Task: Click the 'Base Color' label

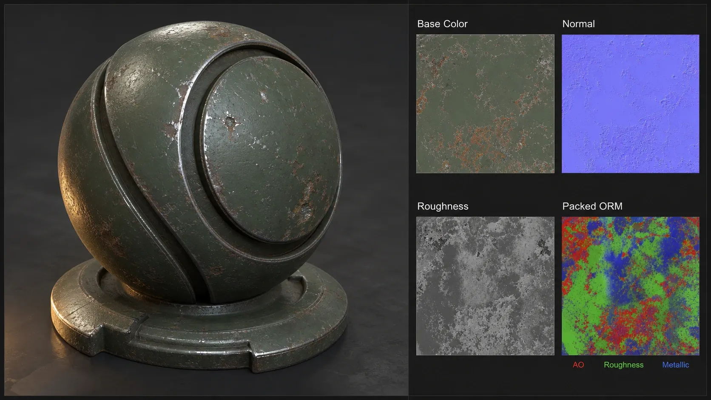Action: pos(442,24)
